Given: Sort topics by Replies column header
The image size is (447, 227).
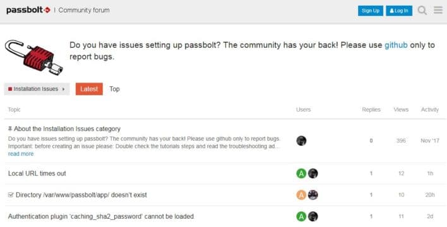Looking at the screenshot, I should click(371, 110).
